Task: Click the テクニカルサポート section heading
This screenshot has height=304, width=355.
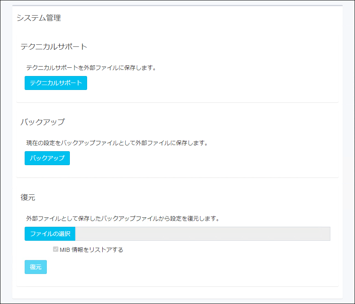Action: (54, 47)
